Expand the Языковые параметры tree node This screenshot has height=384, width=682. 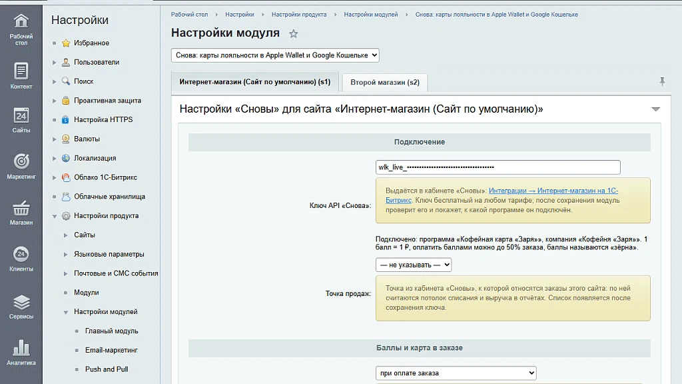66,254
